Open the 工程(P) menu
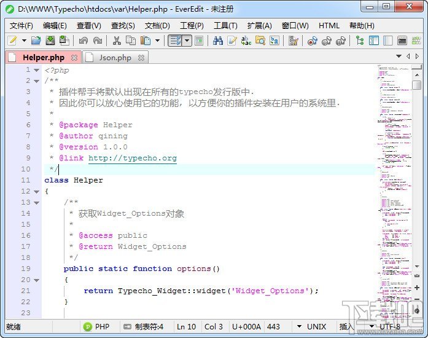This screenshot has height=338, width=428. click(192, 26)
